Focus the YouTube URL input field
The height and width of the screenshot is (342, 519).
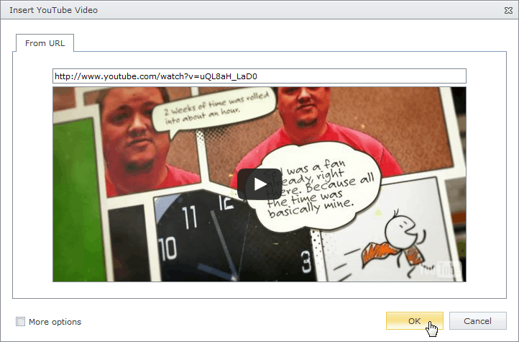coord(259,76)
